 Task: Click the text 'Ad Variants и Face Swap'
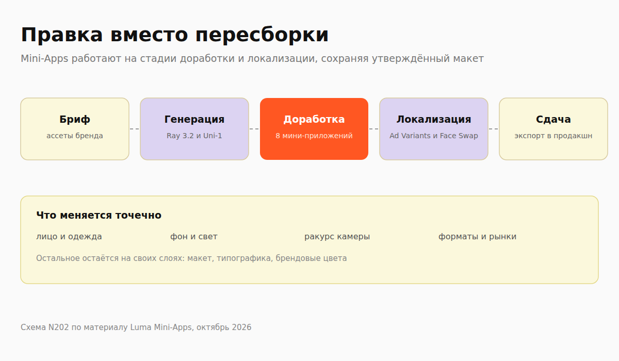coord(434,136)
